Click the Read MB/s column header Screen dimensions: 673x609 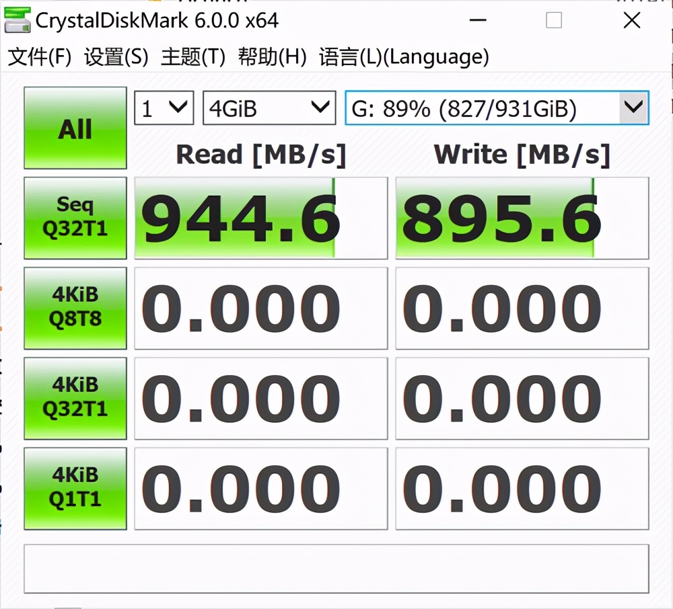point(261,155)
